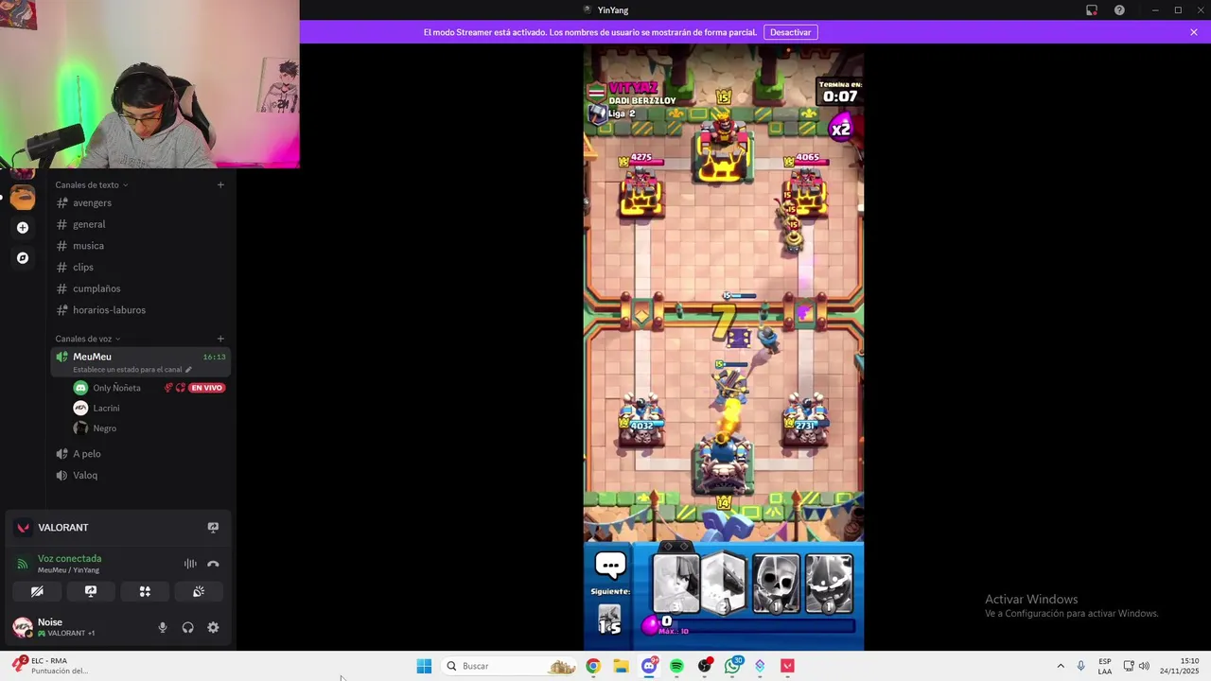
Task: Show hidden system tray icons
Action: click(1061, 666)
